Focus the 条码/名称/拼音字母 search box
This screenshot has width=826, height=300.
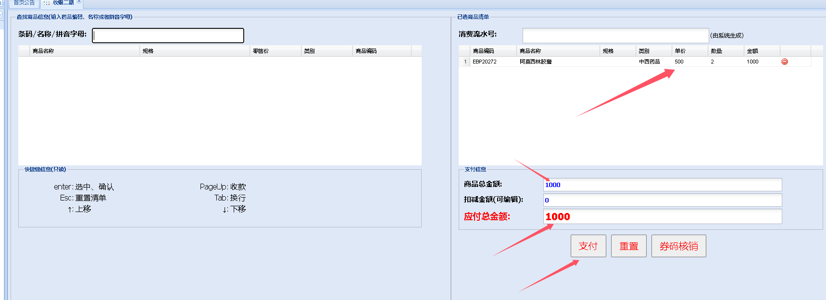pyautogui.click(x=168, y=36)
